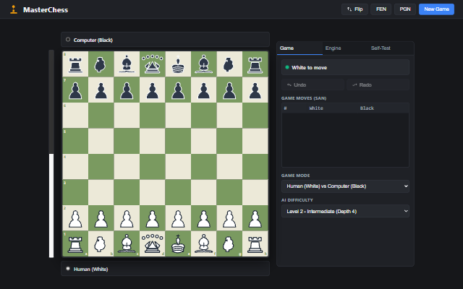Click the black pawn on e7
Viewport: 463px width, 289px height.
pos(178,90)
